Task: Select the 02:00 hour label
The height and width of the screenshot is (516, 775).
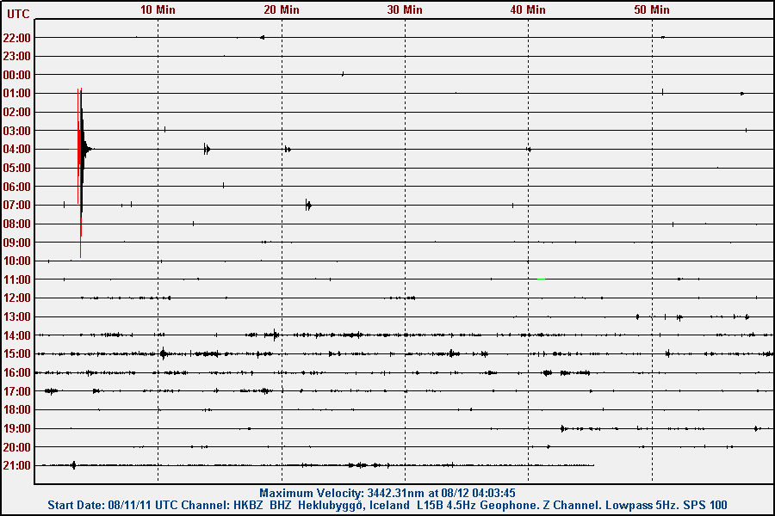Action: [x=17, y=112]
